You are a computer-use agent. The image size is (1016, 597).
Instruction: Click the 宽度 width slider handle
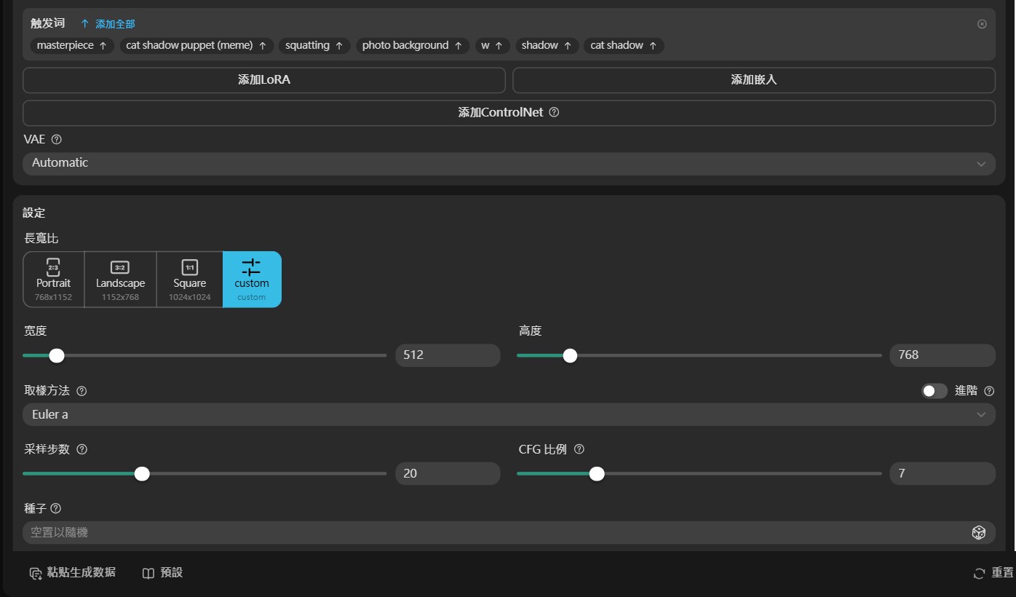[x=57, y=355]
